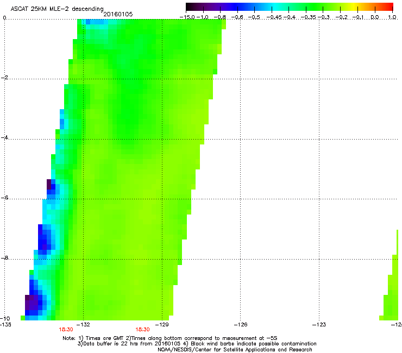The width and height of the screenshot is (402, 353).
Task: Click the longitude axis label -135
Action: [x=5, y=325]
